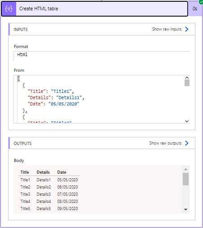Click the Body field label
Viewport: 203px width, 228px height.
pos(19,161)
